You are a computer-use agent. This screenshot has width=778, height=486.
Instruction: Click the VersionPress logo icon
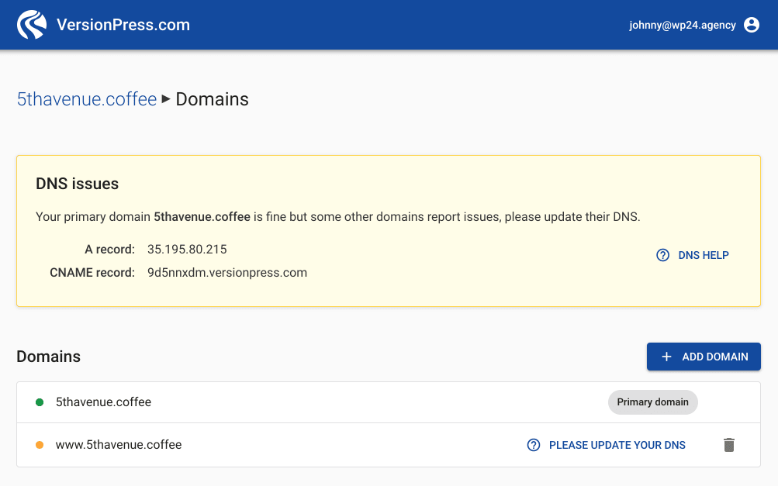[32, 25]
